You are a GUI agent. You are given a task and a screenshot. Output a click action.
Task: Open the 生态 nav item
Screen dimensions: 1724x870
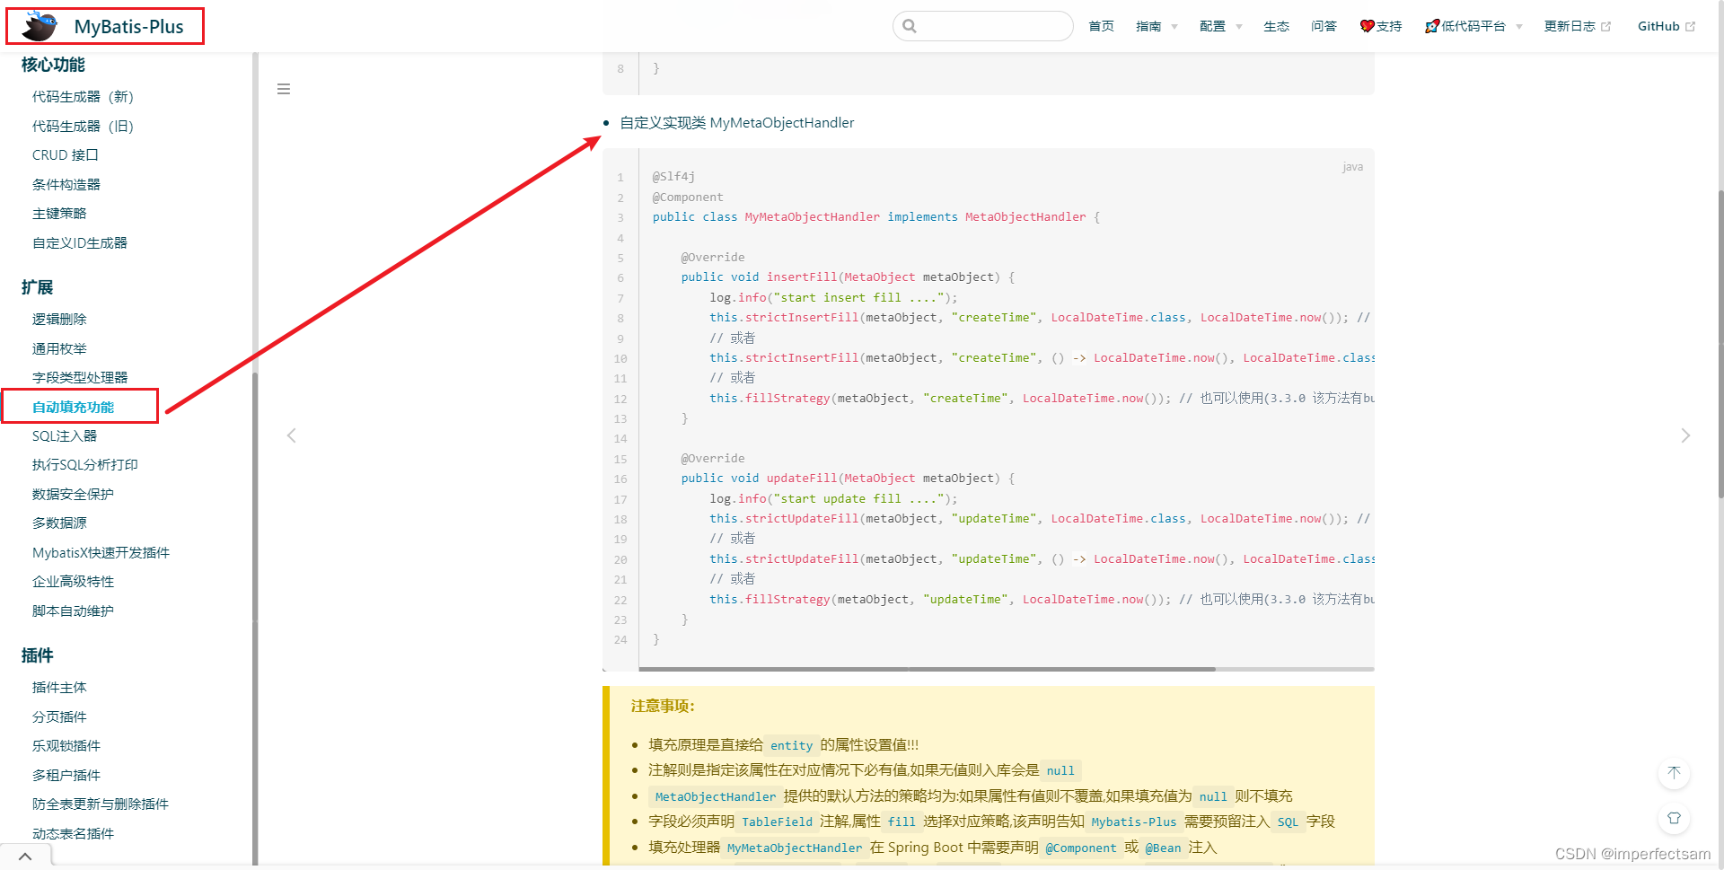[x=1276, y=26]
